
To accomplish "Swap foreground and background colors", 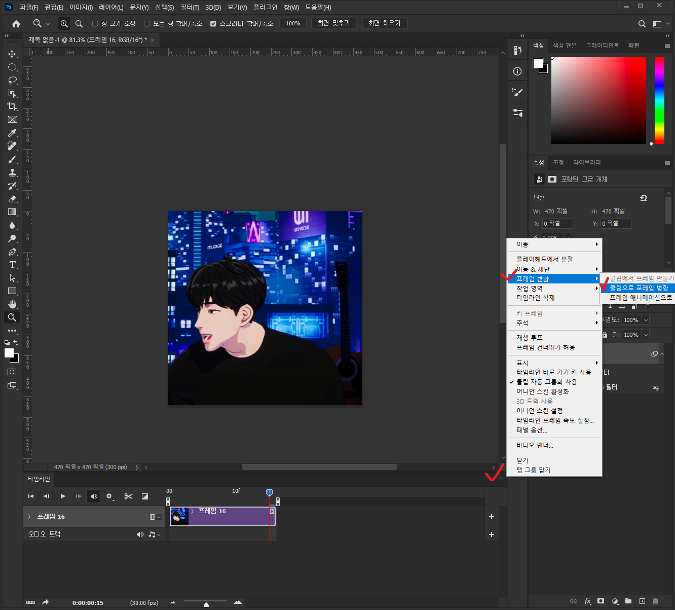I will tap(16, 343).
